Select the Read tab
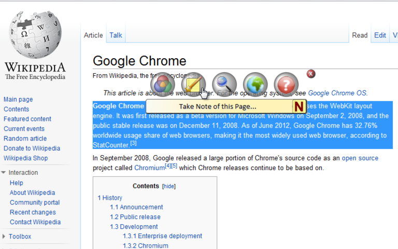 click(x=360, y=35)
